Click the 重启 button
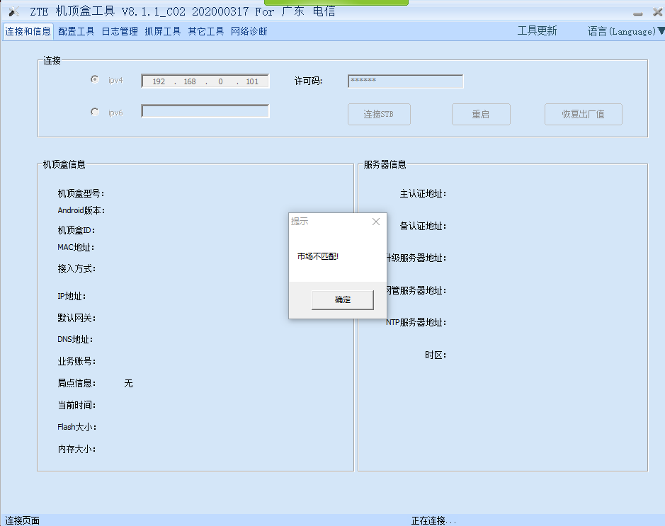This screenshot has height=526, width=665. pos(481,115)
